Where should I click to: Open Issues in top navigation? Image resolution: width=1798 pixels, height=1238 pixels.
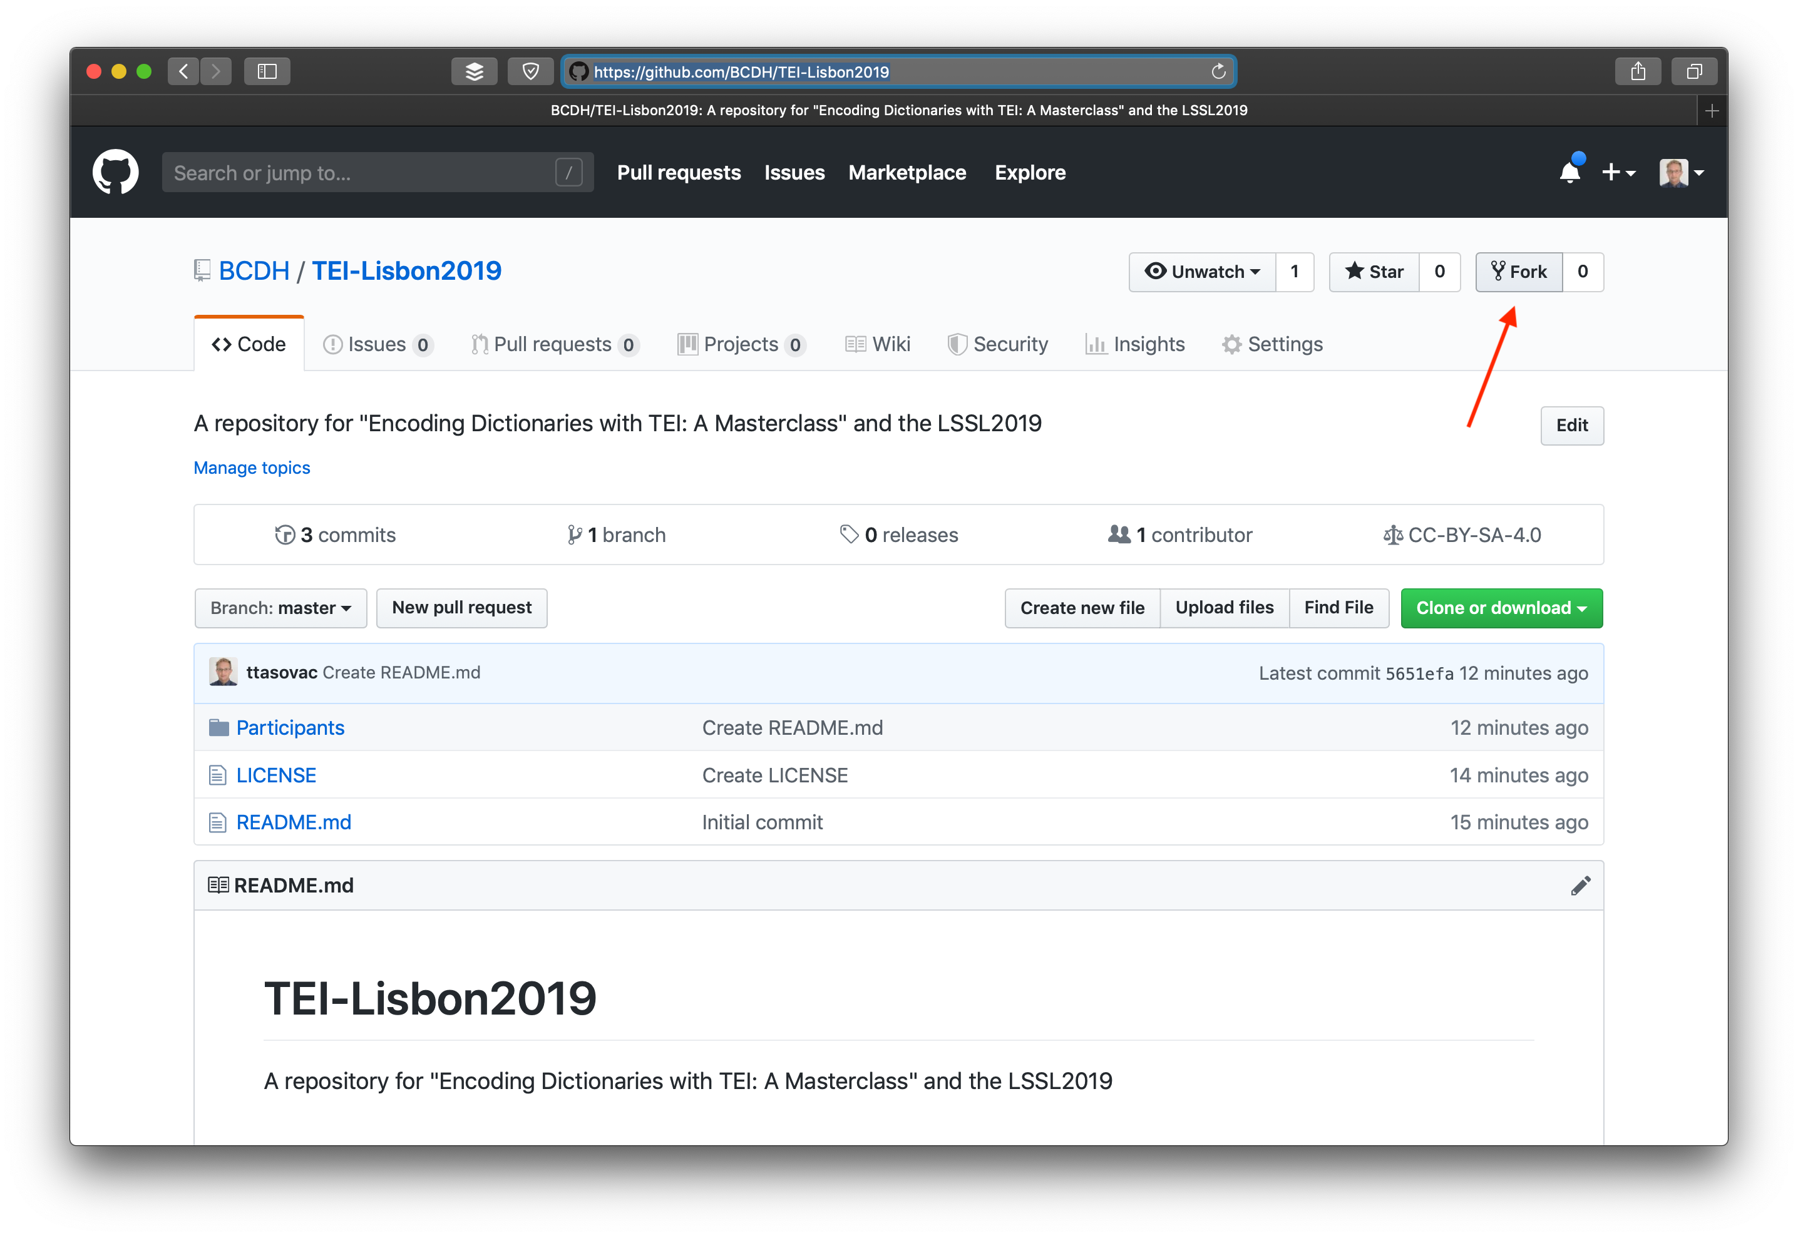pyautogui.click(x=794, y=172)
